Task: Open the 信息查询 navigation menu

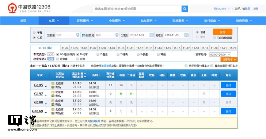Action: point(244,20)
